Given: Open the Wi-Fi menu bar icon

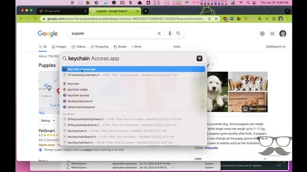Looking at the screenshot, I should [241, 2].
